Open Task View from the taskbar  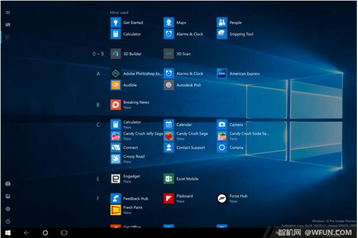pyautogui.click(x=64, y=233)
